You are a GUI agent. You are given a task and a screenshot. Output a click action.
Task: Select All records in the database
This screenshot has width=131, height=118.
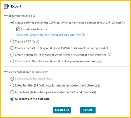coord(12,99)
